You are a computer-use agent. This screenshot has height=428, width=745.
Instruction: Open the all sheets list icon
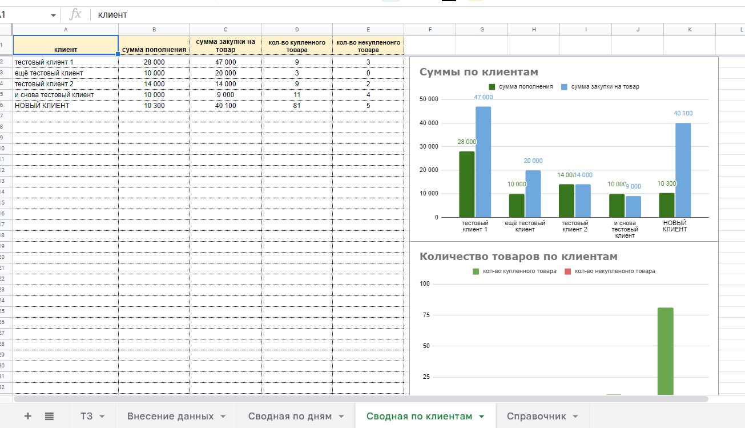49,416
